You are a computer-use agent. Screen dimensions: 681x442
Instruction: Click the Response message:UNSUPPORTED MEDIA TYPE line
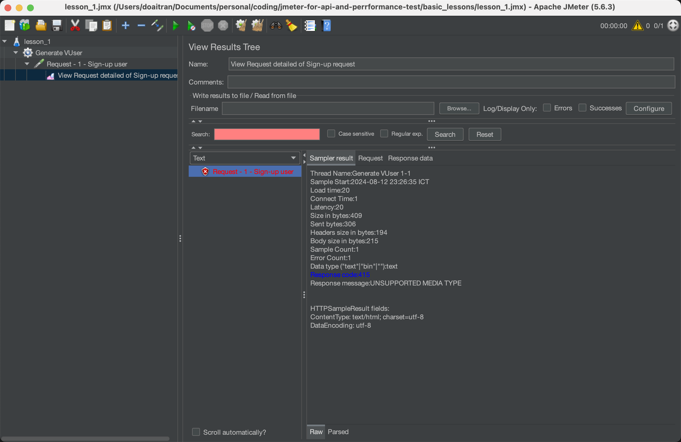(x=386, y=283)
